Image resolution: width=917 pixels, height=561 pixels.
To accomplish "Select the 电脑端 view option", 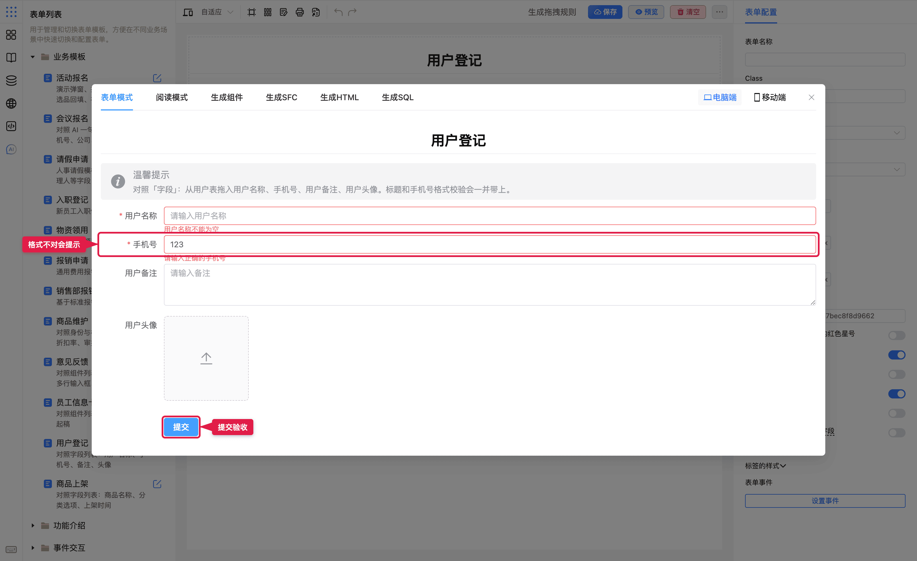I will tap(720, 97).
